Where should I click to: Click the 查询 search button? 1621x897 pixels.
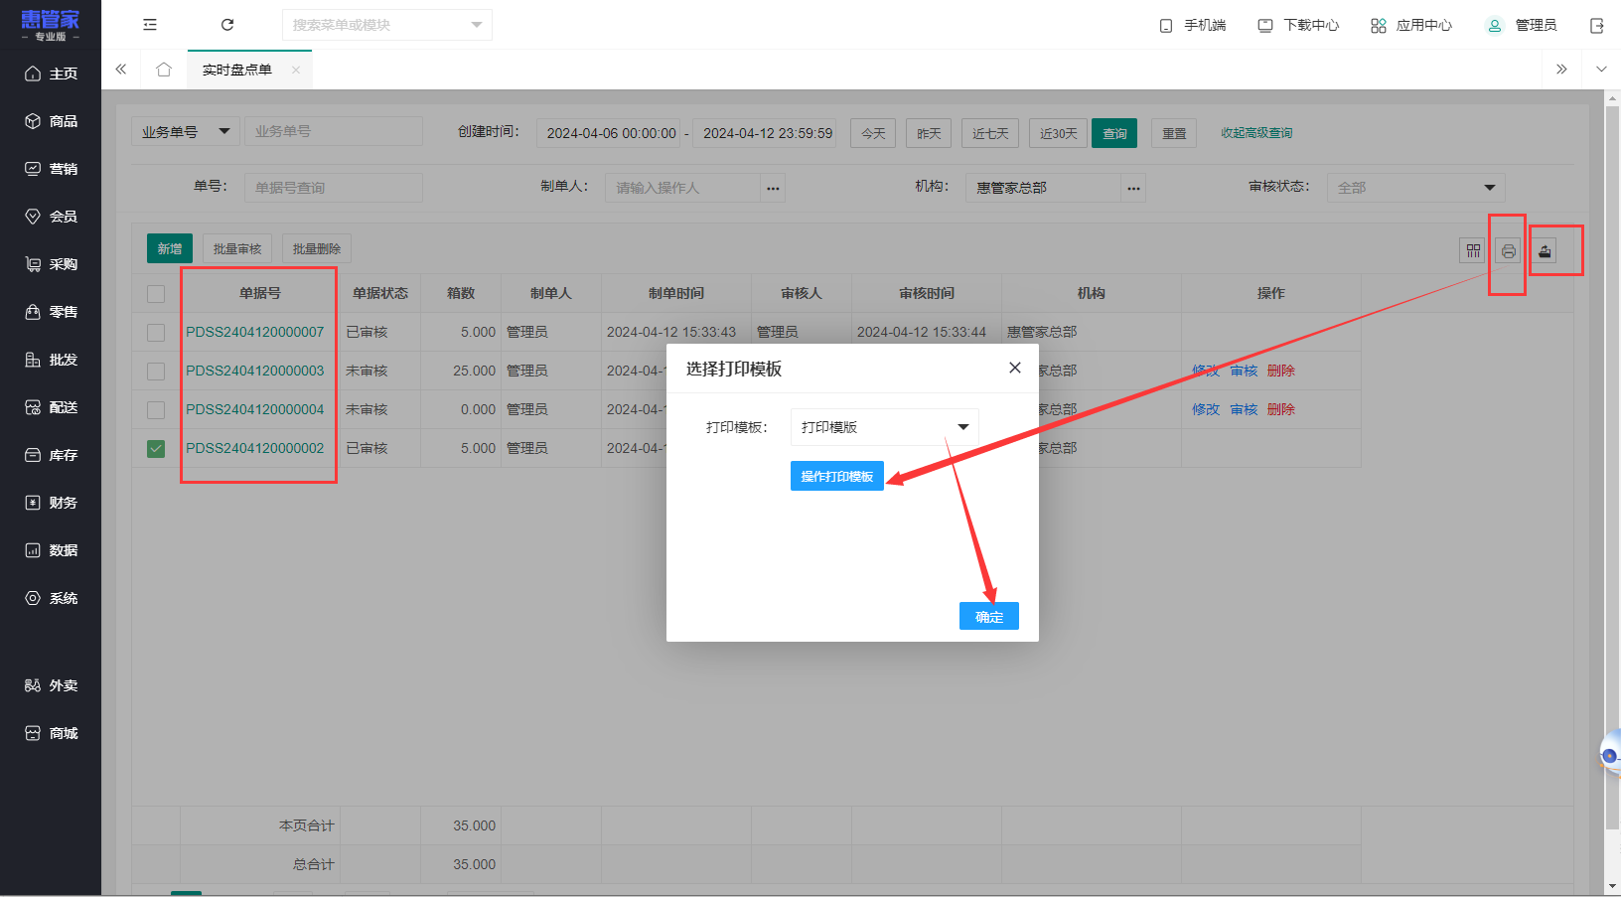1114,133
